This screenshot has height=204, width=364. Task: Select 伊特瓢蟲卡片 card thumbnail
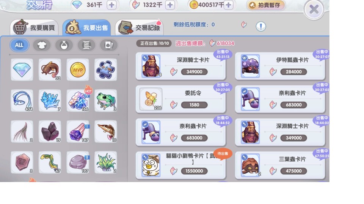250,66
